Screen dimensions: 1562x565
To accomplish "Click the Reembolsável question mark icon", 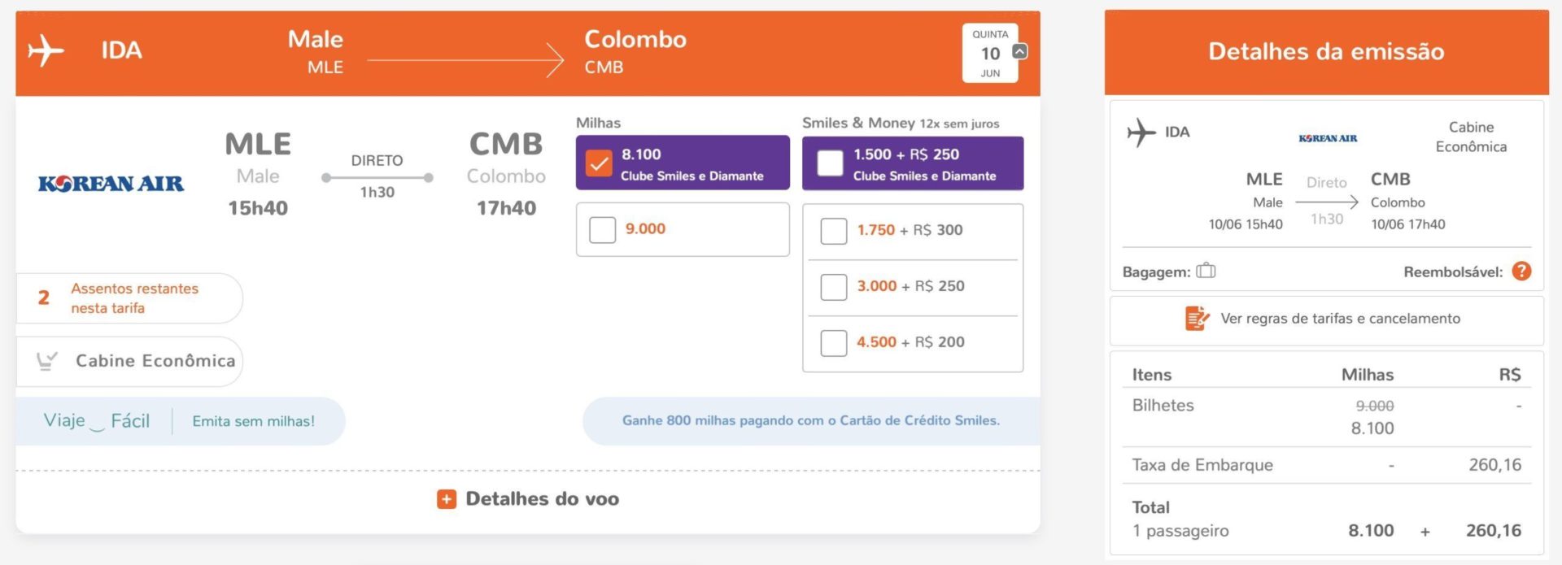I will click(1521, 272).
